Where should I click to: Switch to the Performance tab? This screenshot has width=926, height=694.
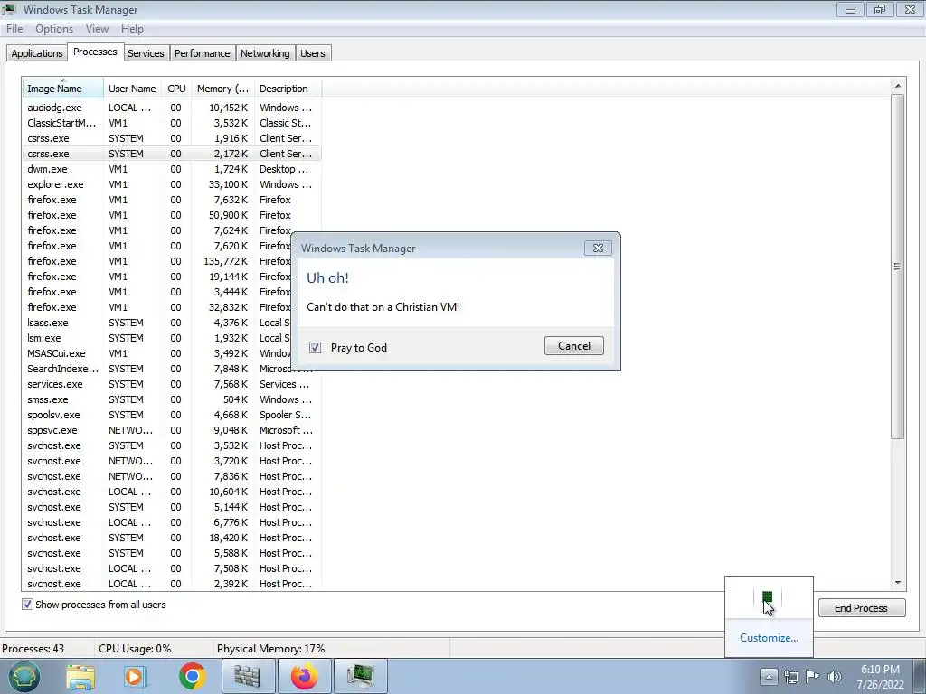(202, 53)
